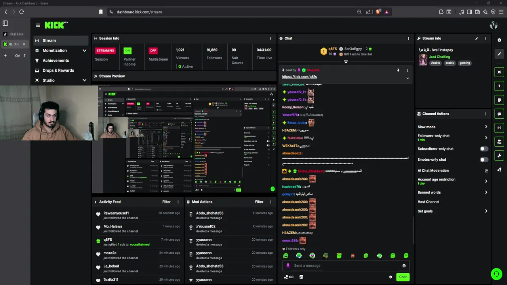Open Activity Feed Filter
This screenshot has height=285, width=507.
pos(166,202)
